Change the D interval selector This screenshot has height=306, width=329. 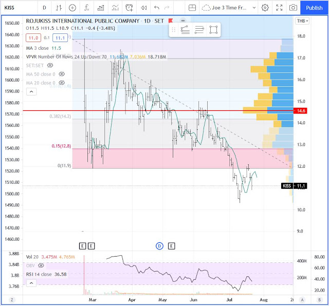(x=44, y=8)
